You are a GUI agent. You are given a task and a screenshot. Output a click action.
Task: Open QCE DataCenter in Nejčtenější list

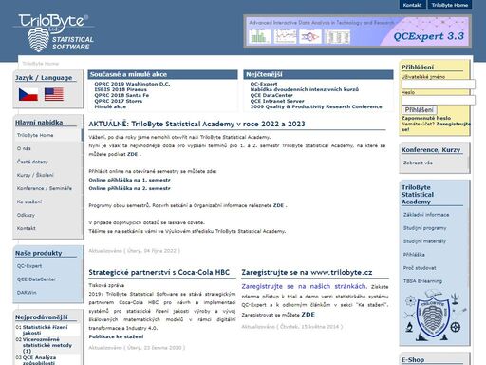point(271,95)
